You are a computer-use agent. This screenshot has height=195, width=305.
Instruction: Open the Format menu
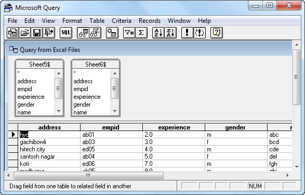pos(72,21)
